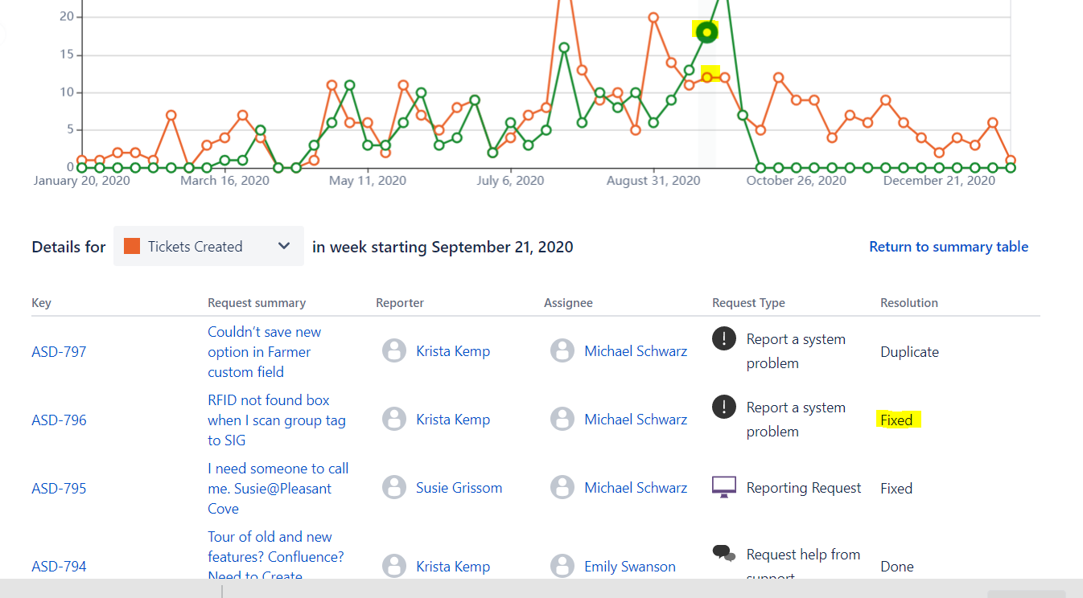Image resolution: width=1083 pixels, height=598 pixels.
Task: Open ticket ASD-795 key link
Action: coord(59,489)
